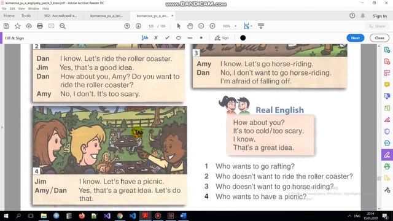Click the Next button
The image size is (393, 221).
pos(356,38)
